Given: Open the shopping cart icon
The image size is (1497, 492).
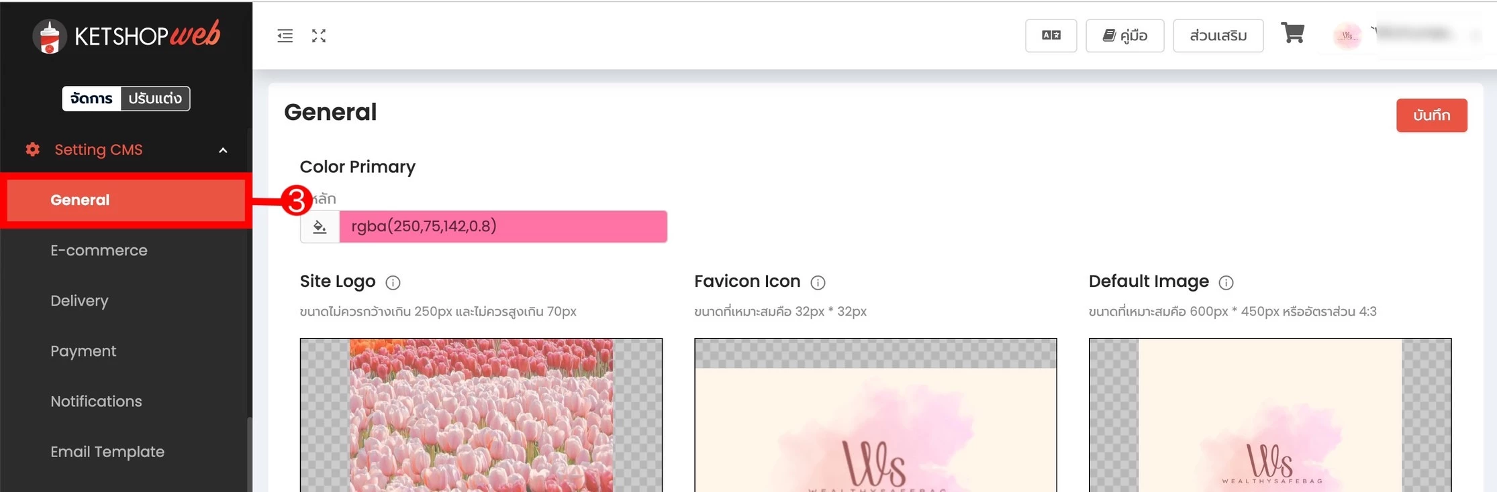Looking at the screenshot, I should [1292, 33].
